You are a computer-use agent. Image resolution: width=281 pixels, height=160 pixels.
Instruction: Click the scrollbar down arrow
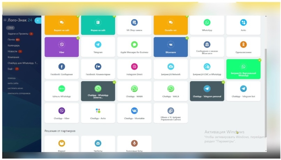(266, 151)
